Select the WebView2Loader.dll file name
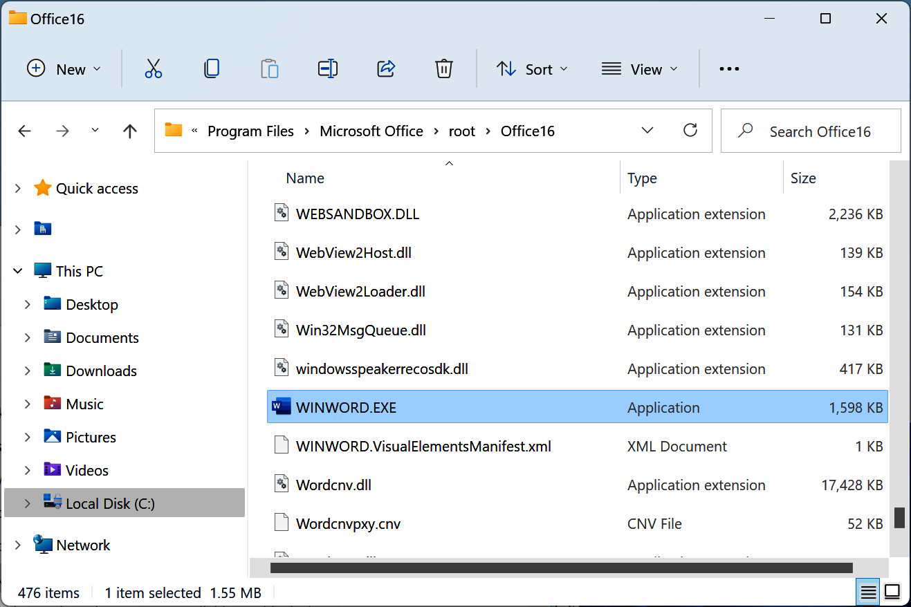The height and width of the screenshot is (607, 911). click(x=360, y=291)
